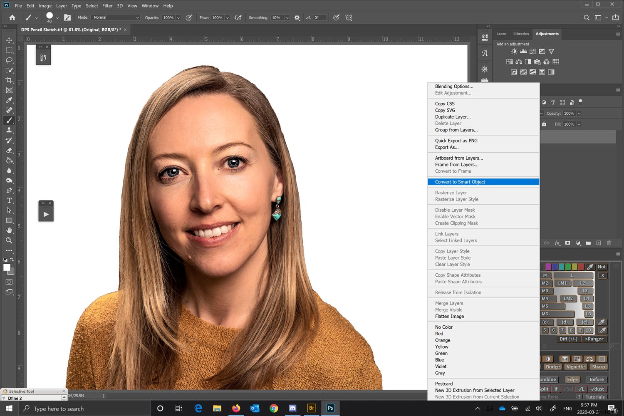
Task: Toggle pen pressure for opacity
Action: pyautogui.click(x=188, y=17)
